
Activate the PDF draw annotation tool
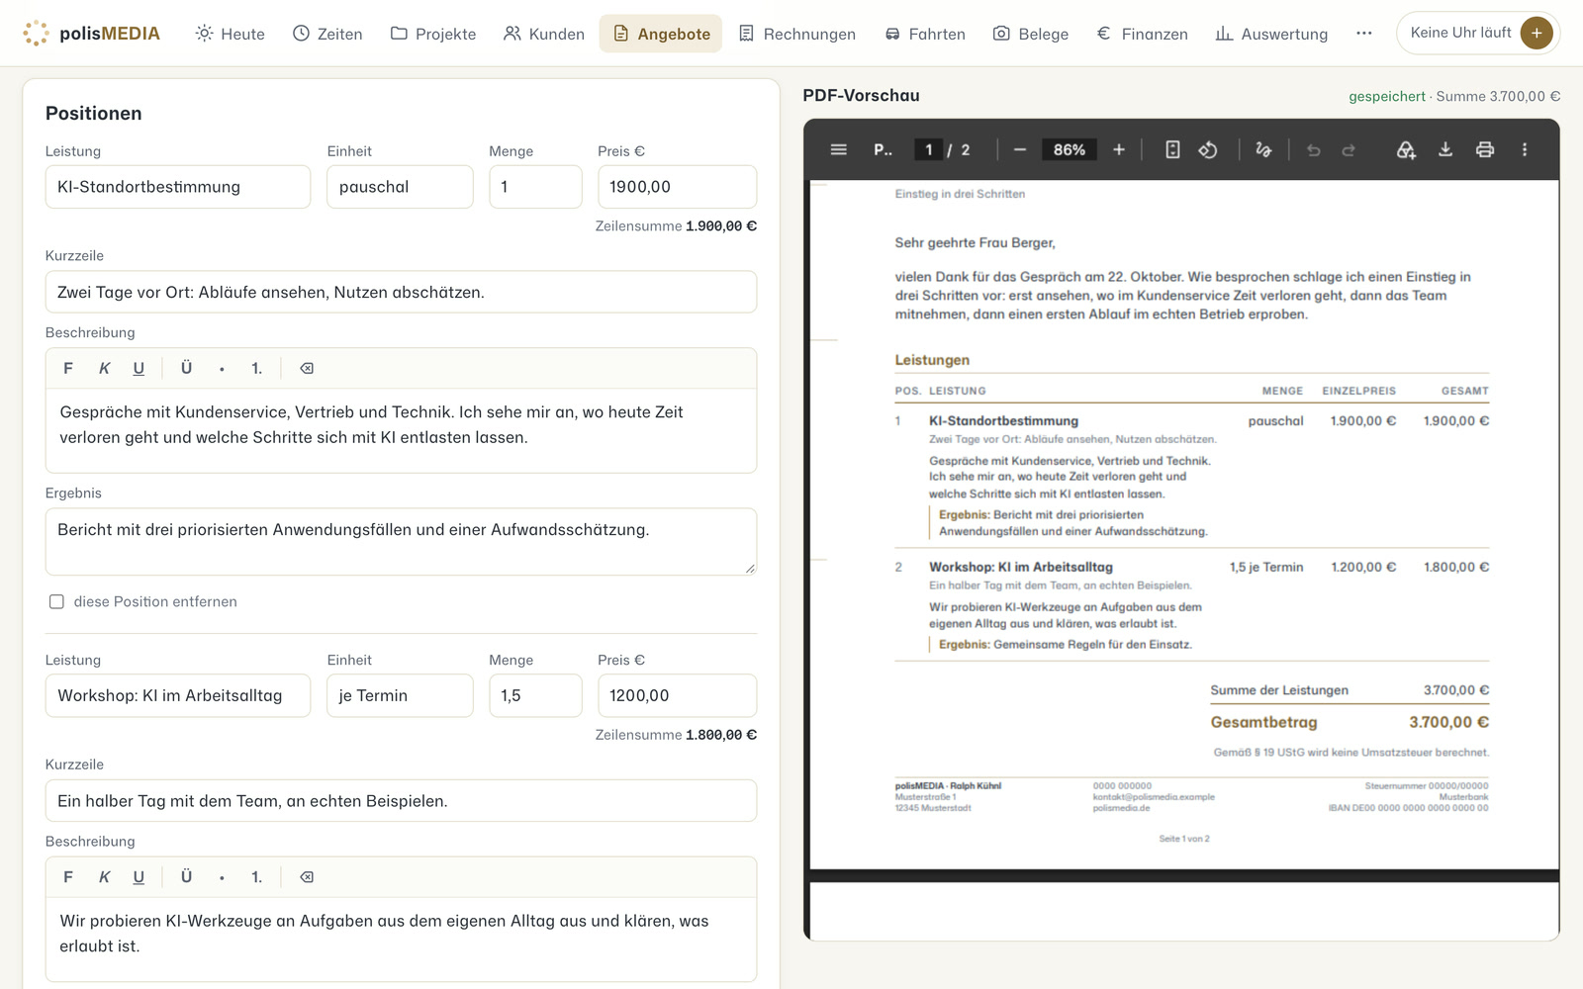click(1263, 149)
